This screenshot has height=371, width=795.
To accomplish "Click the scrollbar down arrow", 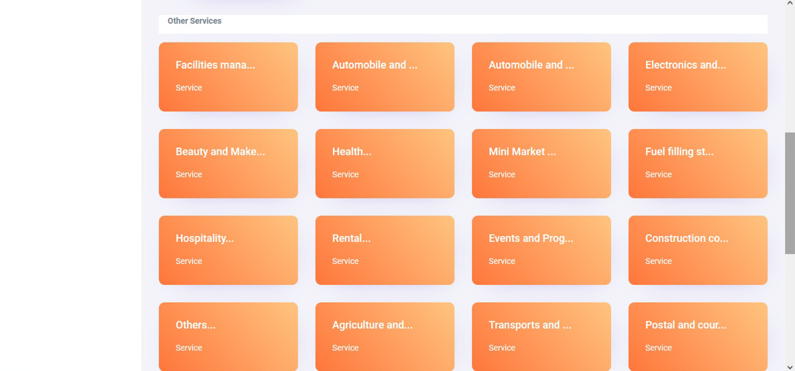I will (790, 367).
